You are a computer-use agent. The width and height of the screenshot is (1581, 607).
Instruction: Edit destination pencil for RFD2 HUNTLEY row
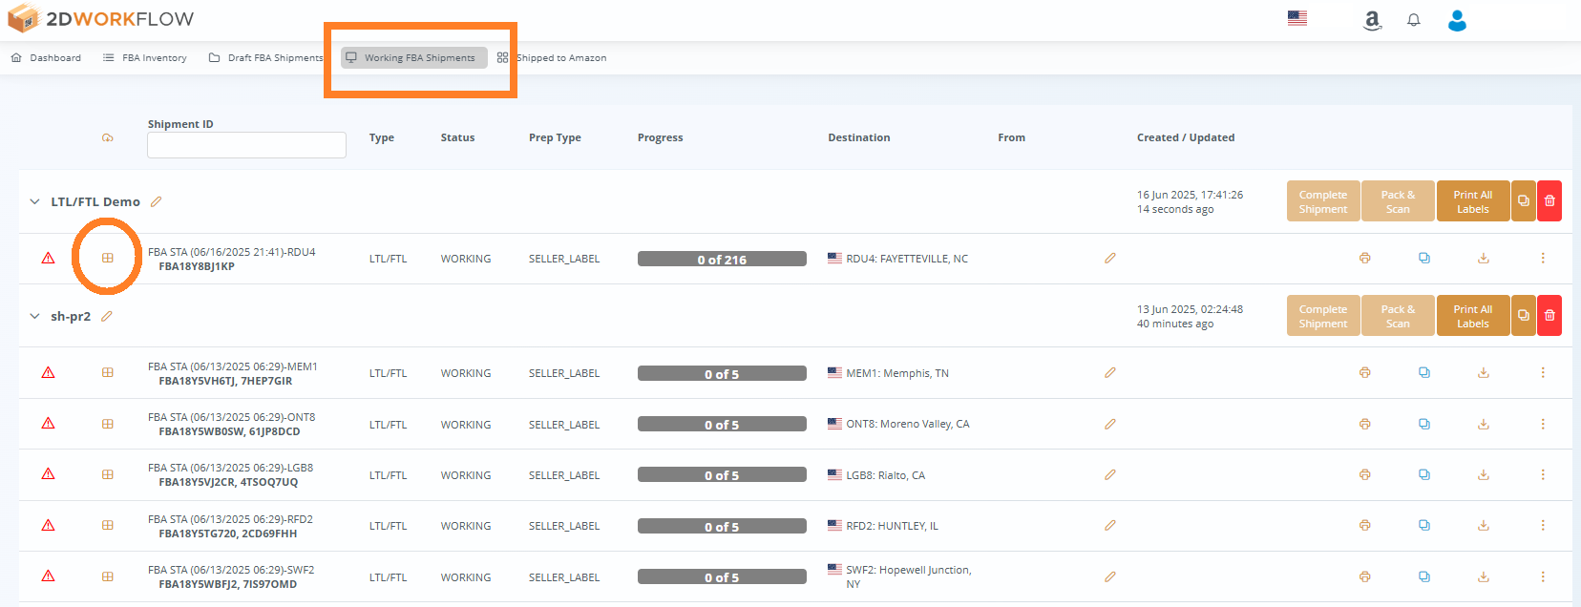coord(1110,525)
